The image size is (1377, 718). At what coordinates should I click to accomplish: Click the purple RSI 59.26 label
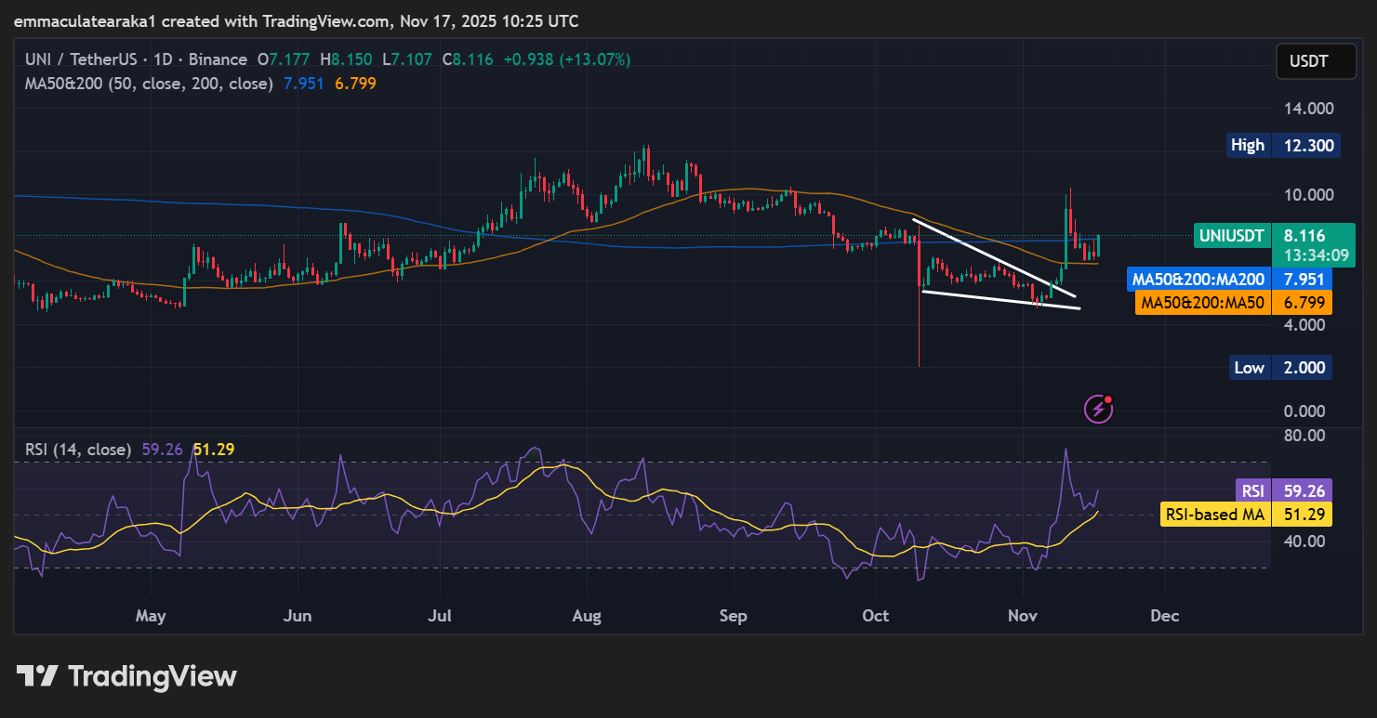[x=1283, y=490]
